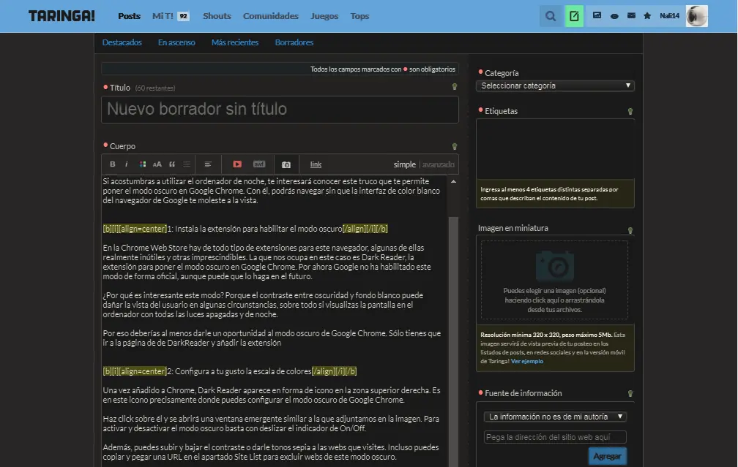Open the search magnifier in the header

point(551,16)
